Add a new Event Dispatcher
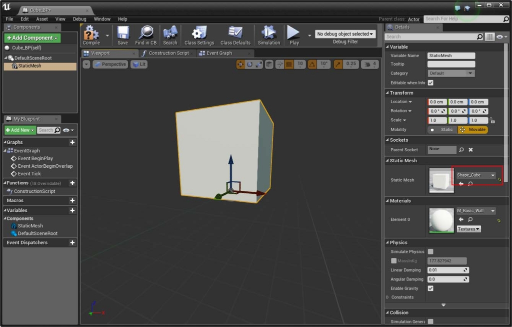 coord(72,243)
